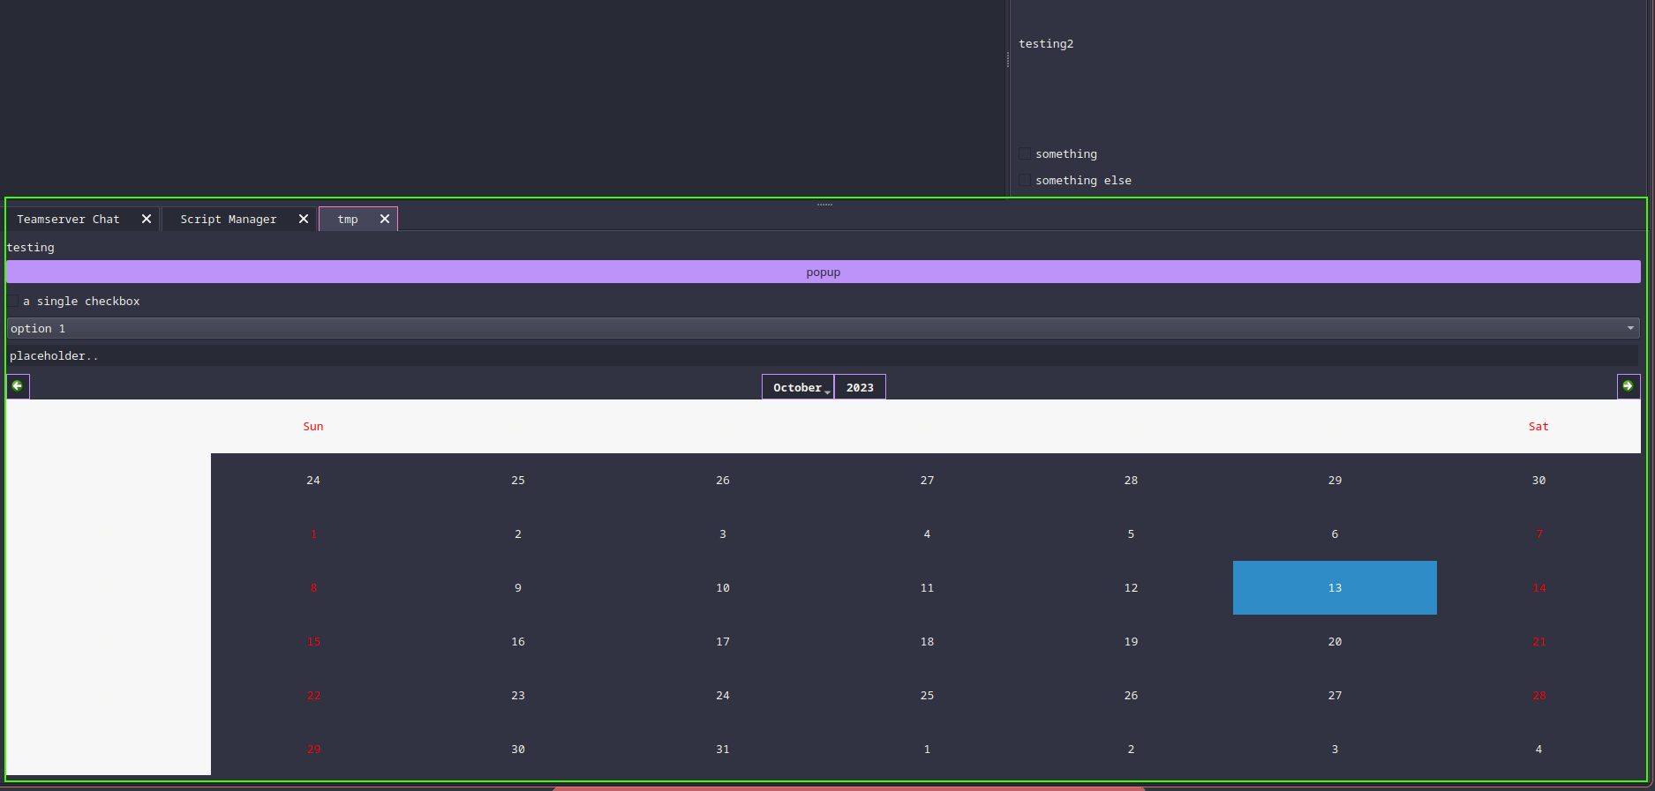
Task: Tick the 'something else' checkbox
Action: click(x=1025, y=181)
